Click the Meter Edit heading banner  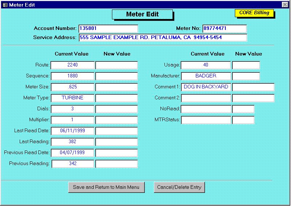pyautogui.click(x=142, y=15)
